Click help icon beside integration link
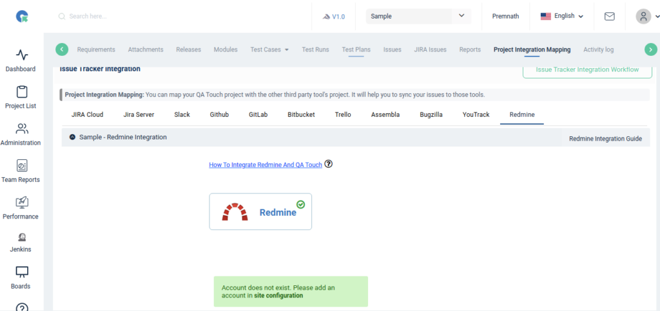 tap(329, 164)
